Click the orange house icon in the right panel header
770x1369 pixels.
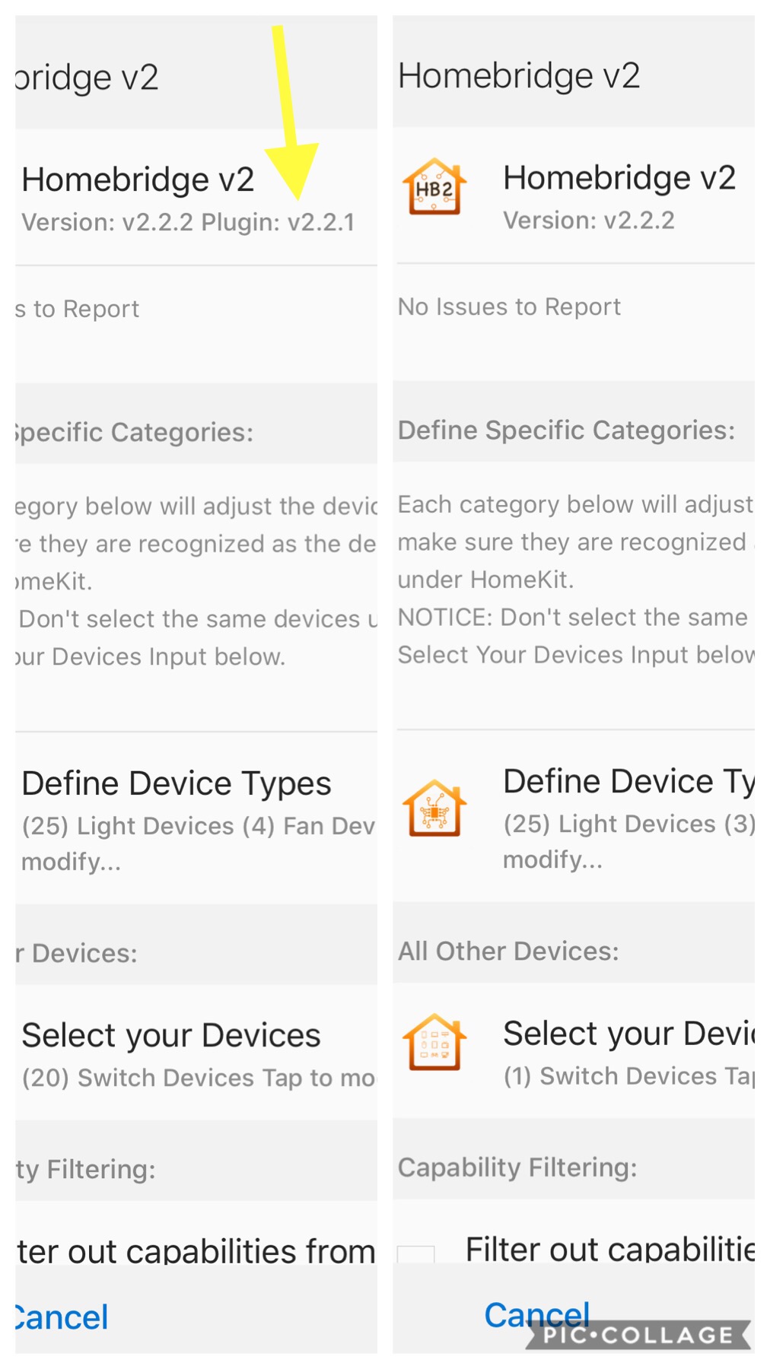[x=434, y=188]
